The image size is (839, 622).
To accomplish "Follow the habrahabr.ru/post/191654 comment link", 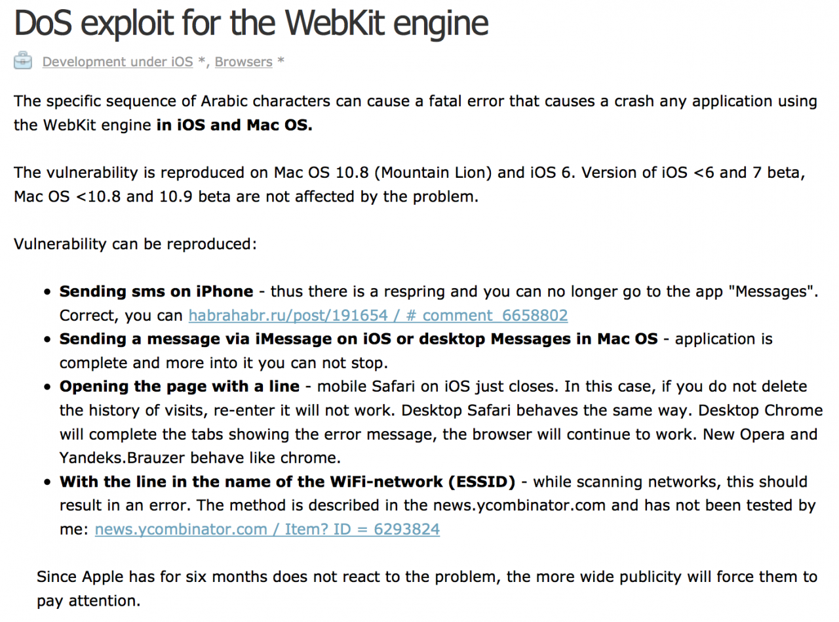I will [378, 316].
